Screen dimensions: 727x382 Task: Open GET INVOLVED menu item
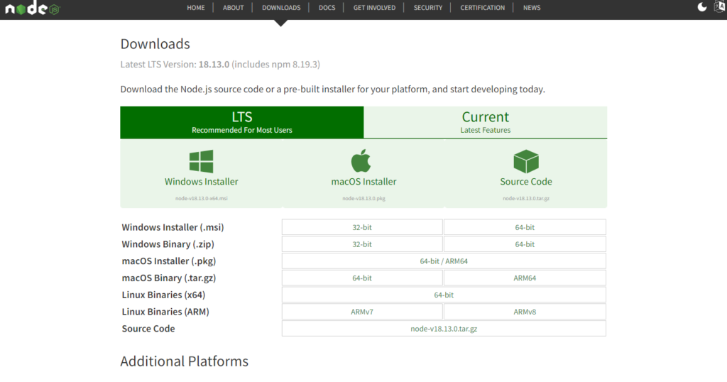(x=374, y=7)
